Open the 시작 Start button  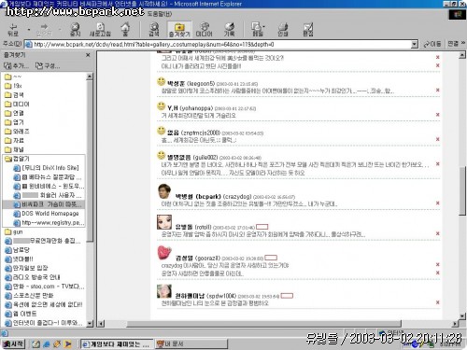pos(13,343)
